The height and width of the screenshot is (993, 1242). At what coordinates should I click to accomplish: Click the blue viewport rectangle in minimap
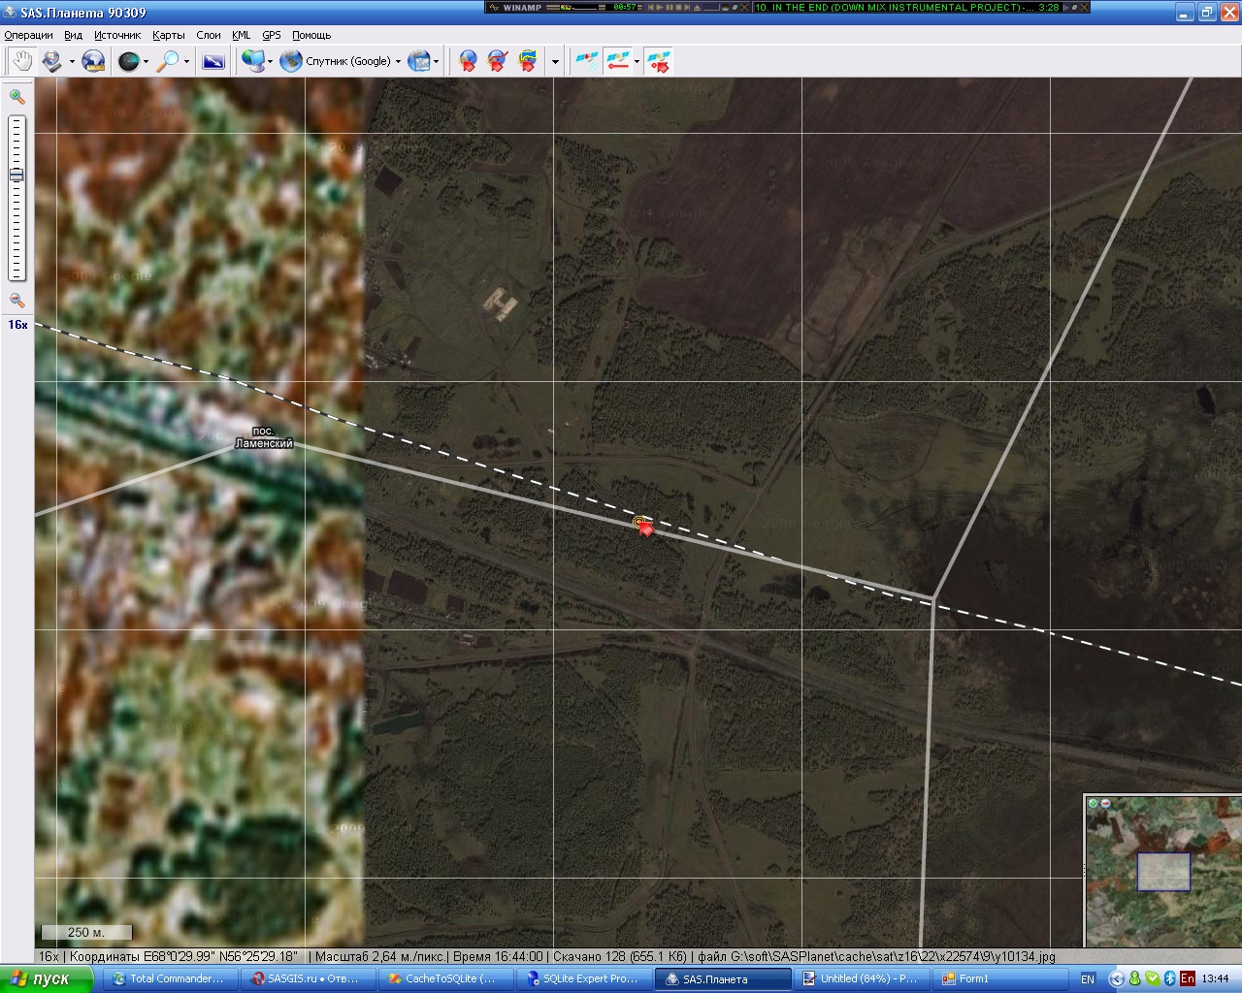(1163, 872)
